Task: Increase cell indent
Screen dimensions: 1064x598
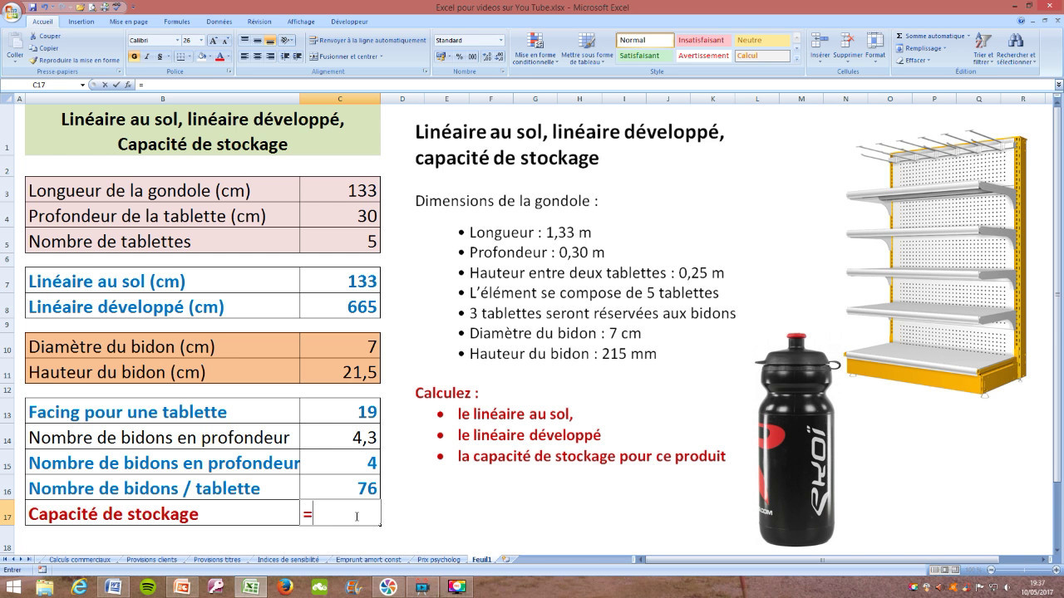Action: pos(297,56)
